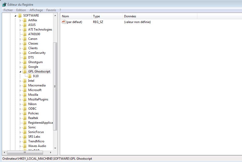Click the Realtek folder icon
Viewport: 242px width, 162px height.
click(25, 118)
